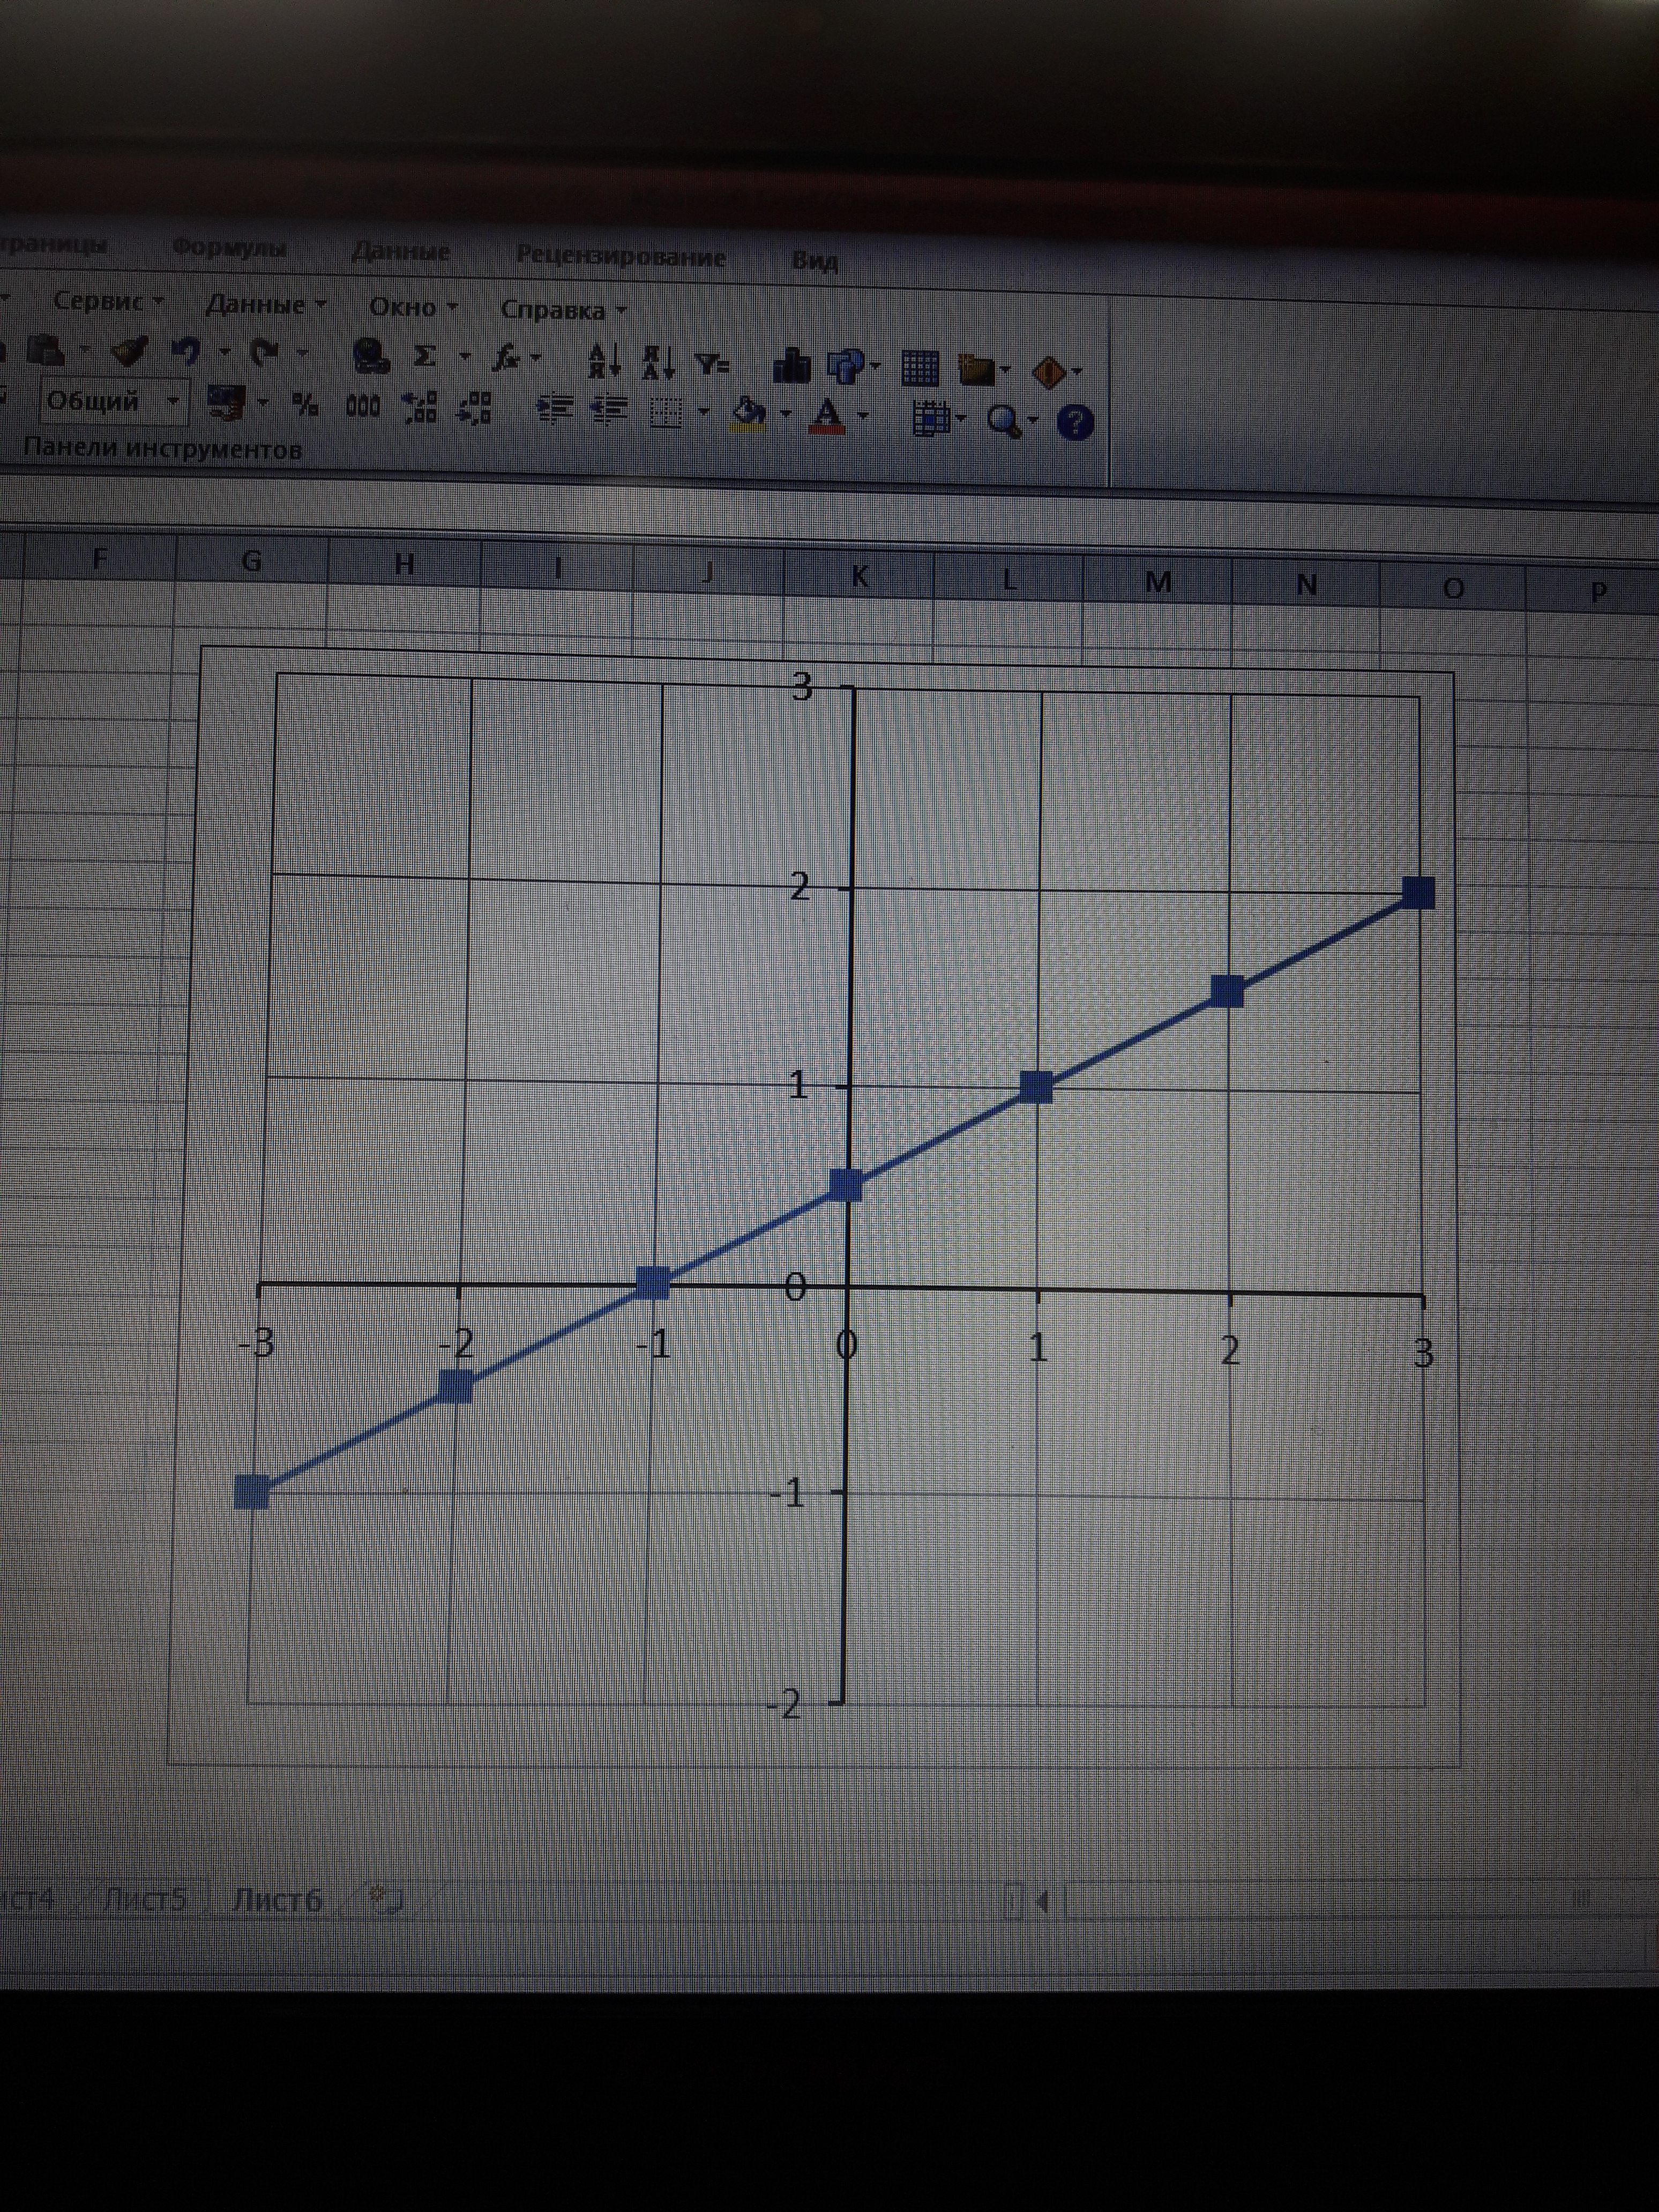Apply thousands separator 000 format
The height and width of the screenshot is (2212, 1659).
point(362,407)
